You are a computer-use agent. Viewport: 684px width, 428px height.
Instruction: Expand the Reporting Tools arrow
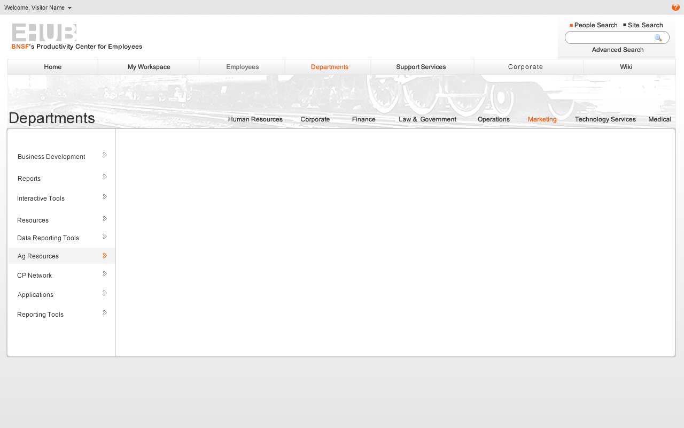[105, 313]
